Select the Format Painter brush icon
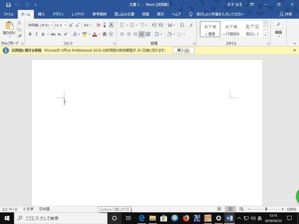299x224 pixels. [19, 36]
